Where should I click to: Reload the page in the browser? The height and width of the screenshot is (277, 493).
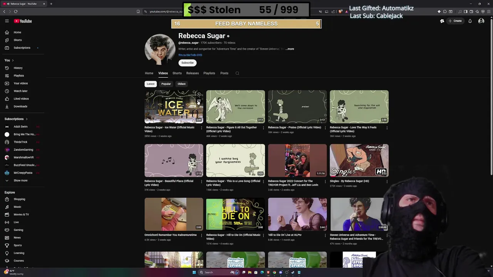[16, 12]
